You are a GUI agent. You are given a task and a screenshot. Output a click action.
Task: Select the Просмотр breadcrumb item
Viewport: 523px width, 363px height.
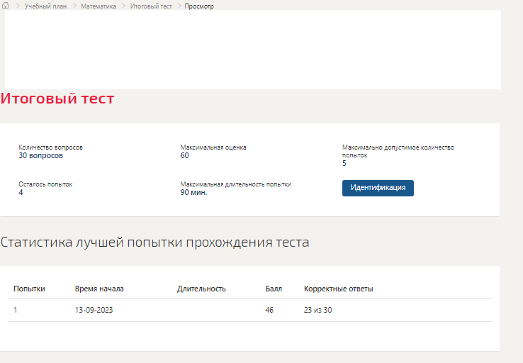click(199, 6)
